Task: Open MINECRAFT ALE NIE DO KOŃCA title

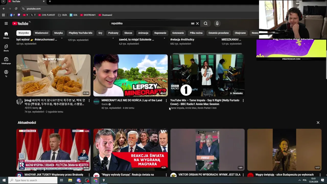Action: 132,100
